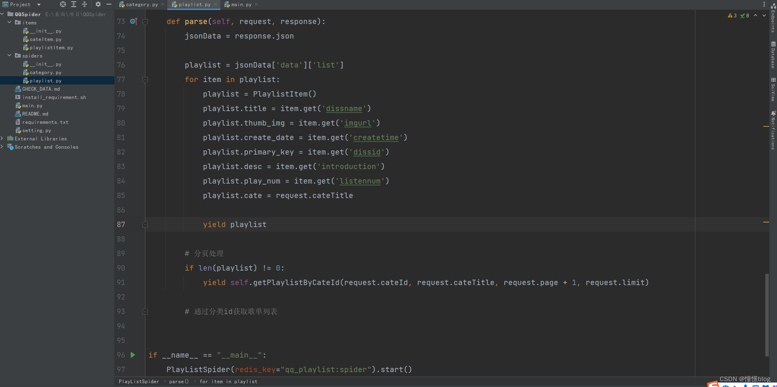The image size is (777, 387).
Task: Click the 'dissname' string on line 79
Action: [x=344, y=109]
